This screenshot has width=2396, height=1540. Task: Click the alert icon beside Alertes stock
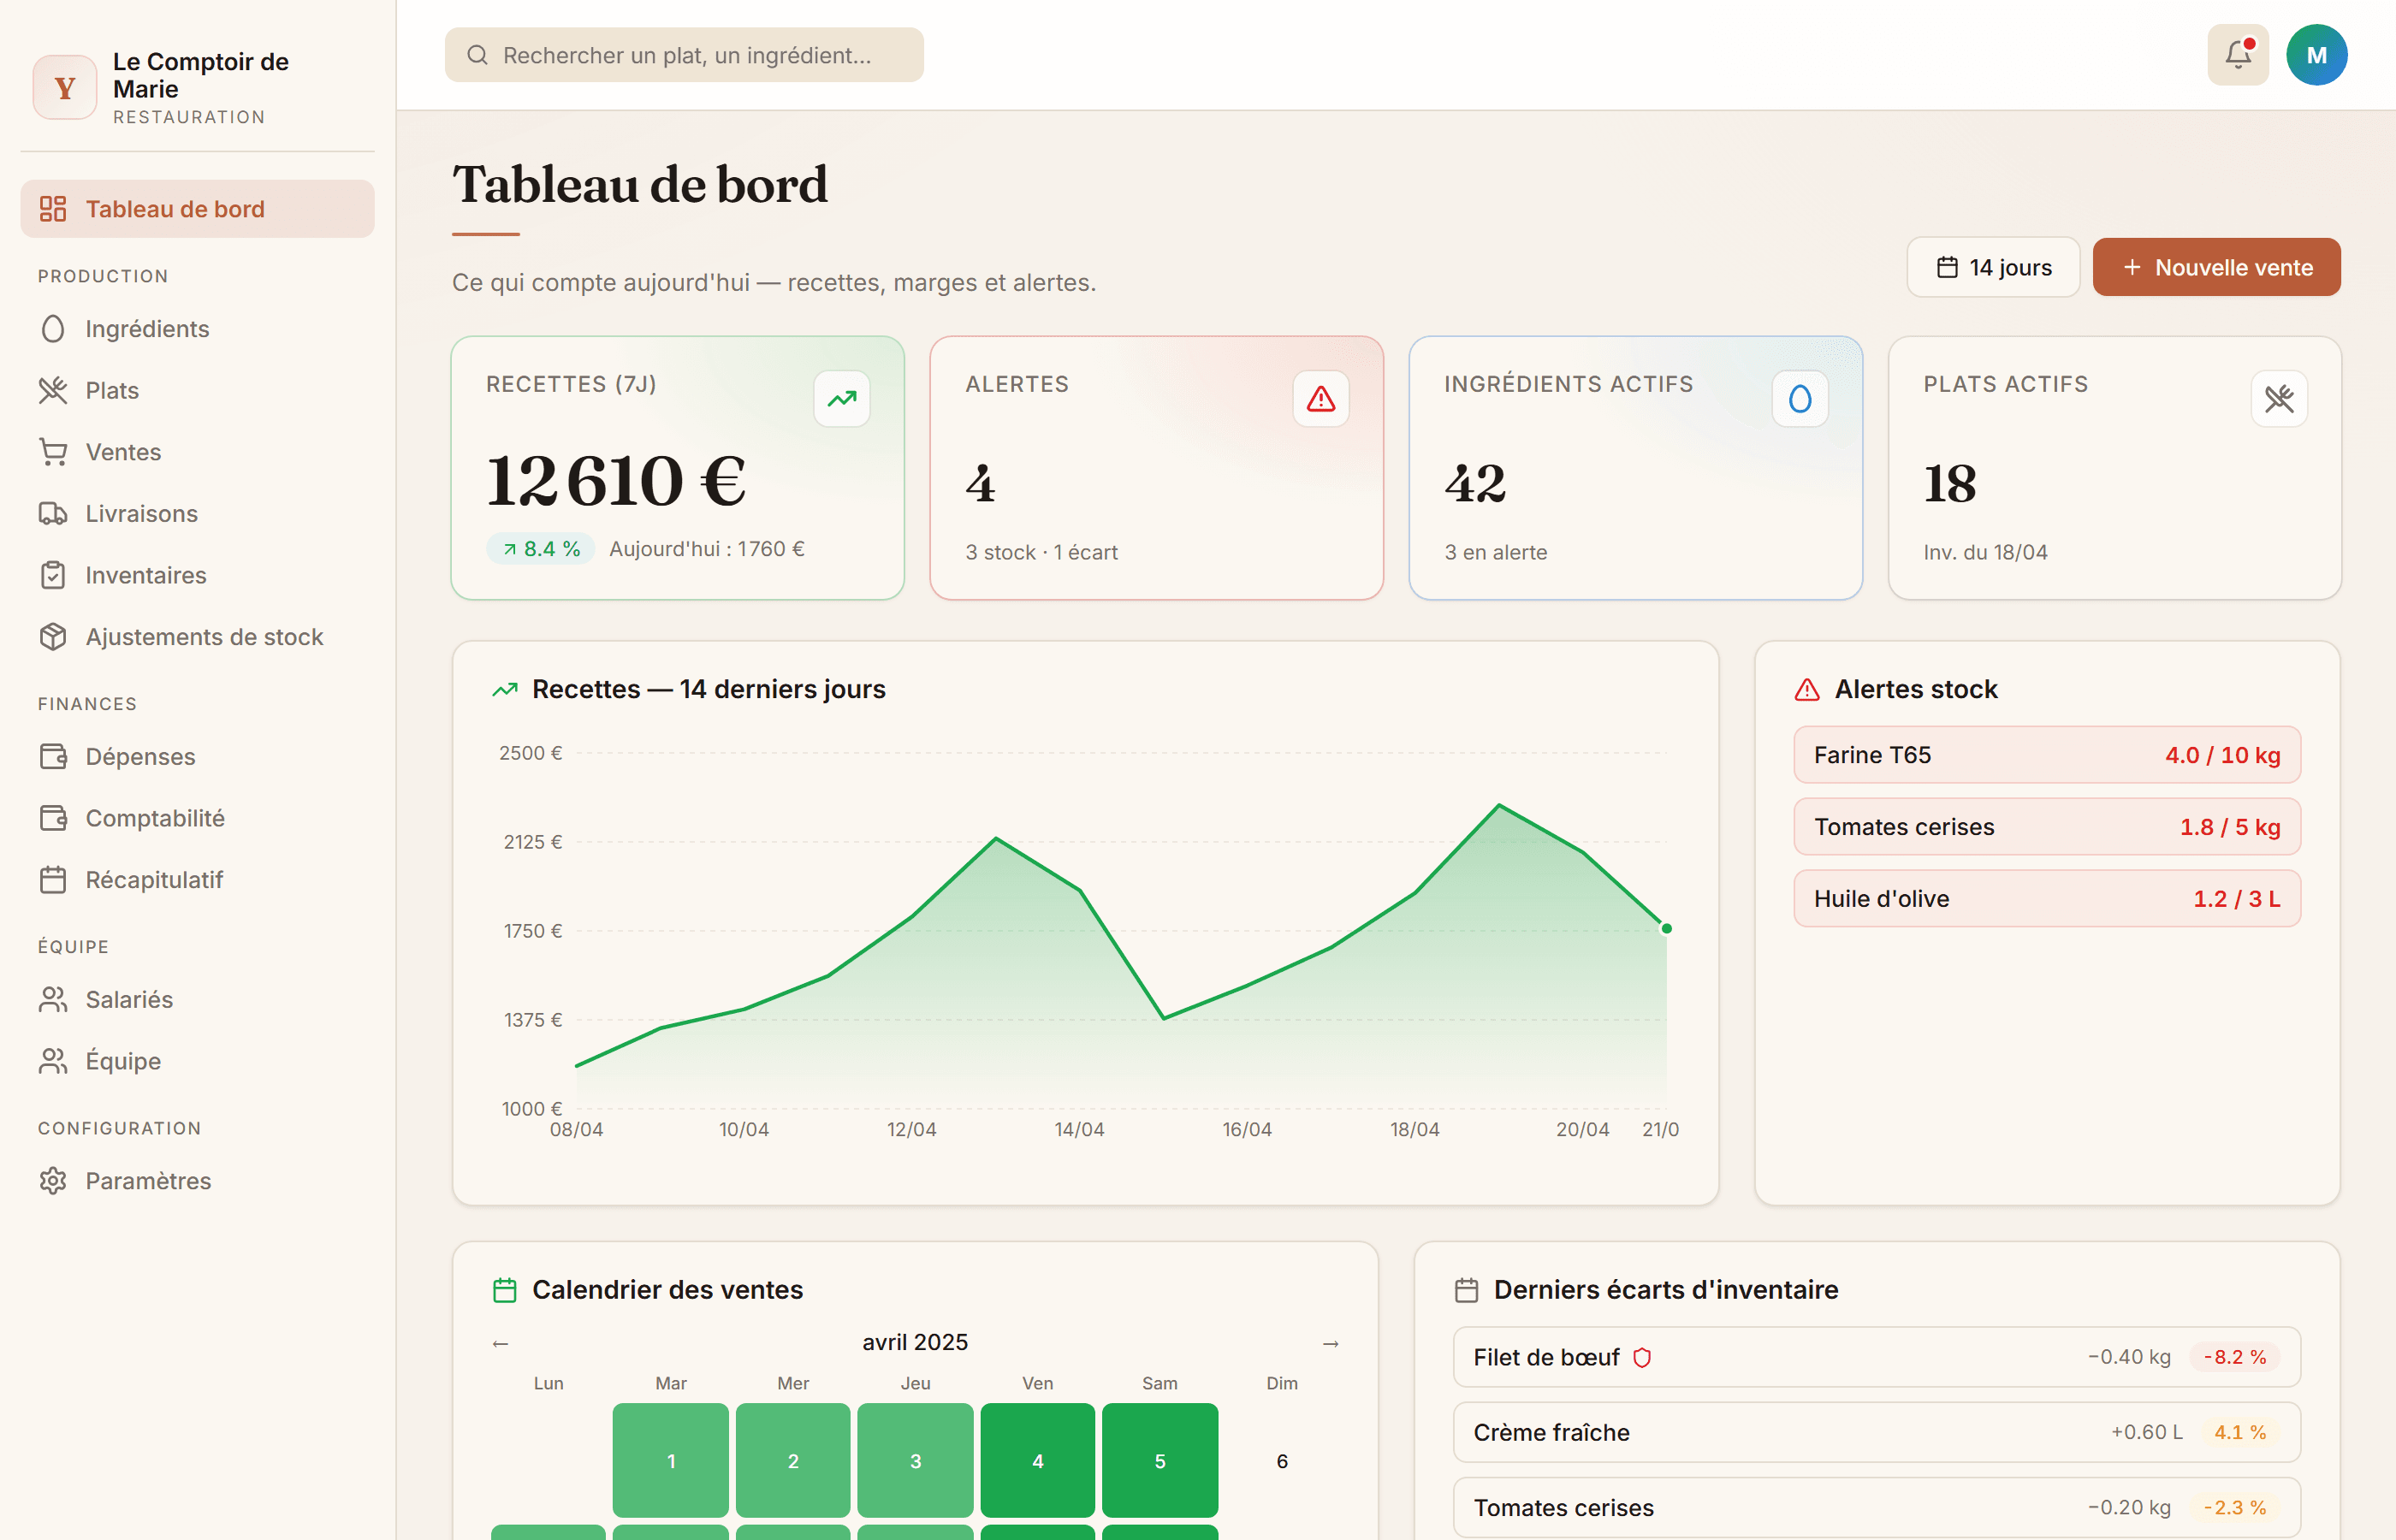pyautogui.click(x=1806, y=690)
